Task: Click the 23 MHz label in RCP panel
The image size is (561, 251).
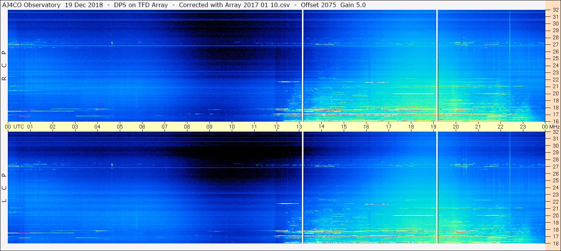Action: (x=555, y=72)
